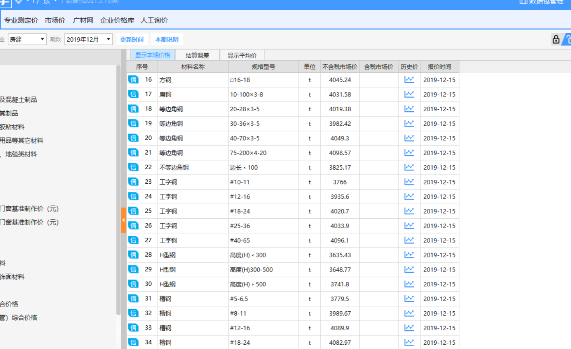Image resolution: width=571 pixels, height=349 pixels.
Task: Click the 信 icon for row 17 扁钢
Action: (x=133, y=94)
